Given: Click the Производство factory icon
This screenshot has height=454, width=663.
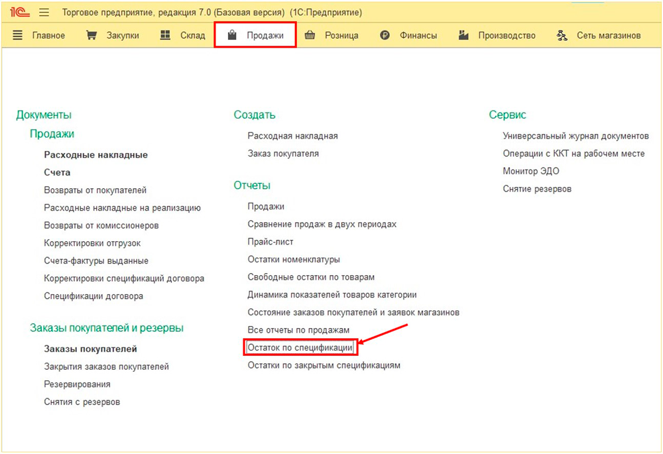Looking at the screenshot, I should 464,36.
